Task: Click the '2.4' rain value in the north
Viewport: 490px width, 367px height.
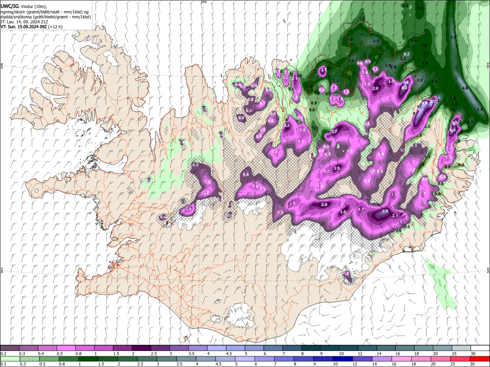Action: pyautogui.click(x=351, y=60)
